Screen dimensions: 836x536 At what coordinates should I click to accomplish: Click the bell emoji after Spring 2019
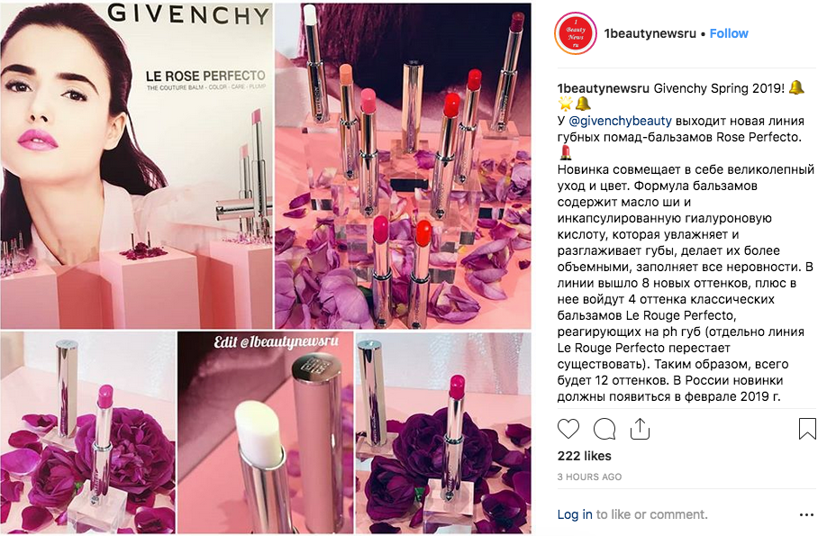pos(796,87)
